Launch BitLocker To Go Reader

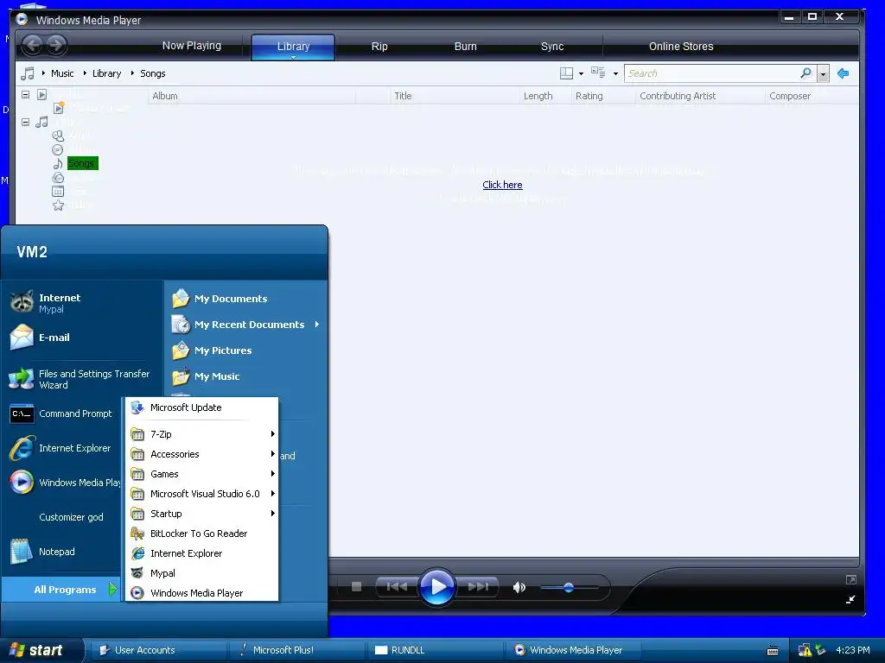coord(201,534)
